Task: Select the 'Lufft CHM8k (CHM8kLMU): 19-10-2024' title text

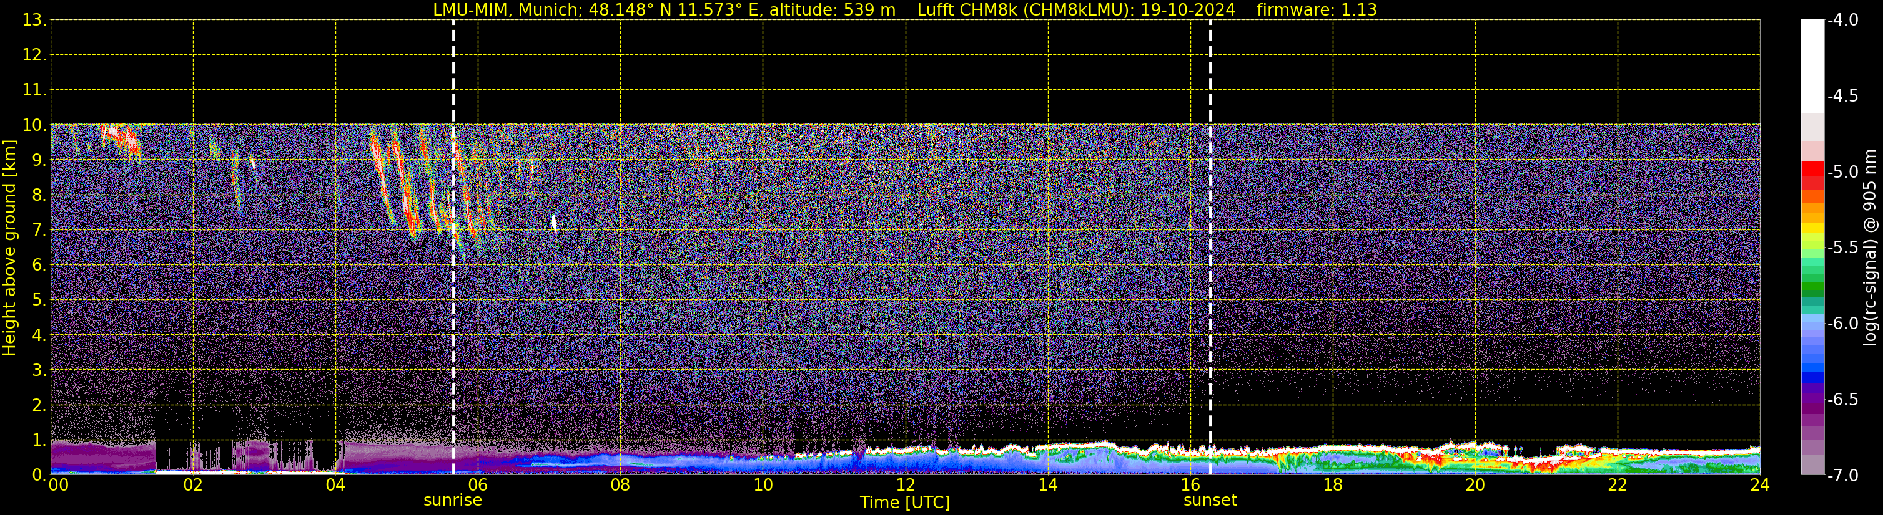Action: (1076, 9)
